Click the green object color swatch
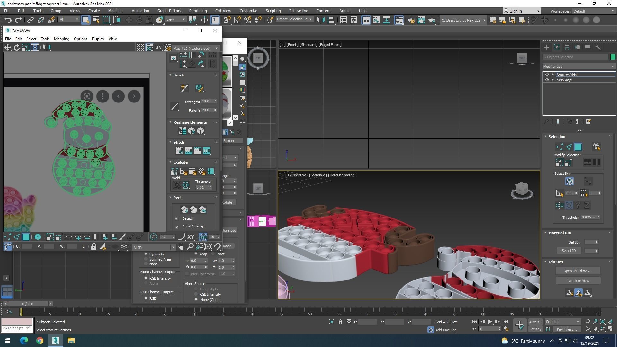617x347 pixels. (613, 57)
